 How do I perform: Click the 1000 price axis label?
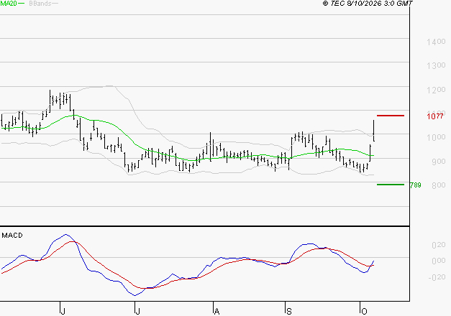coord(436,137)
